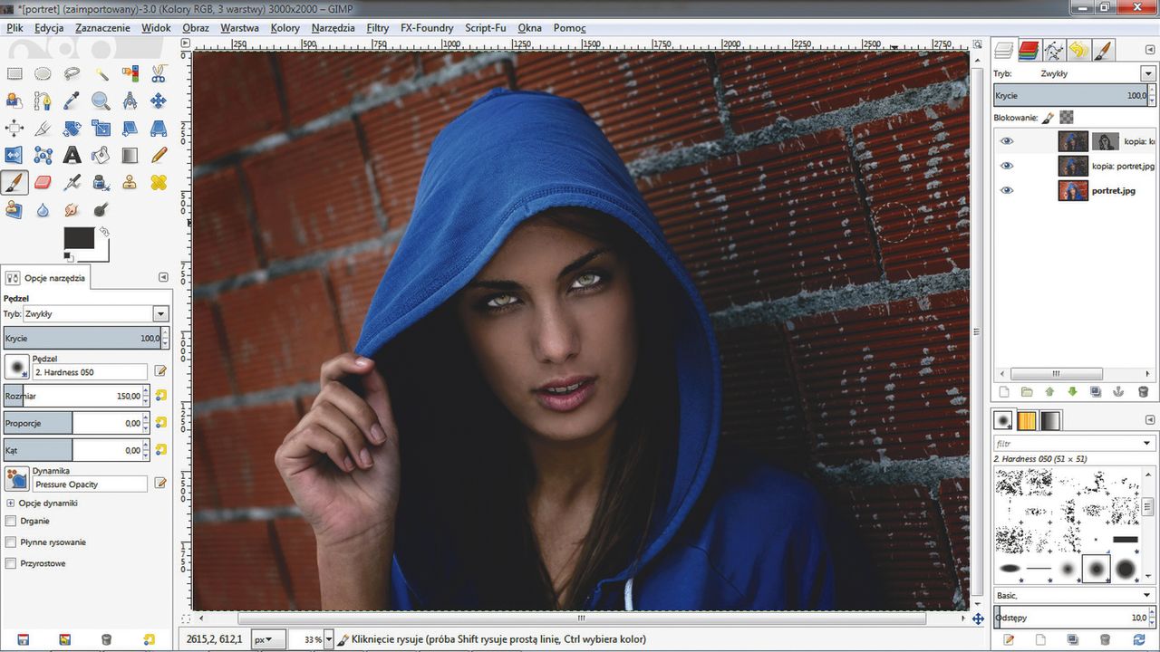Select the Foreground Select tool

(x=14, y=101)
